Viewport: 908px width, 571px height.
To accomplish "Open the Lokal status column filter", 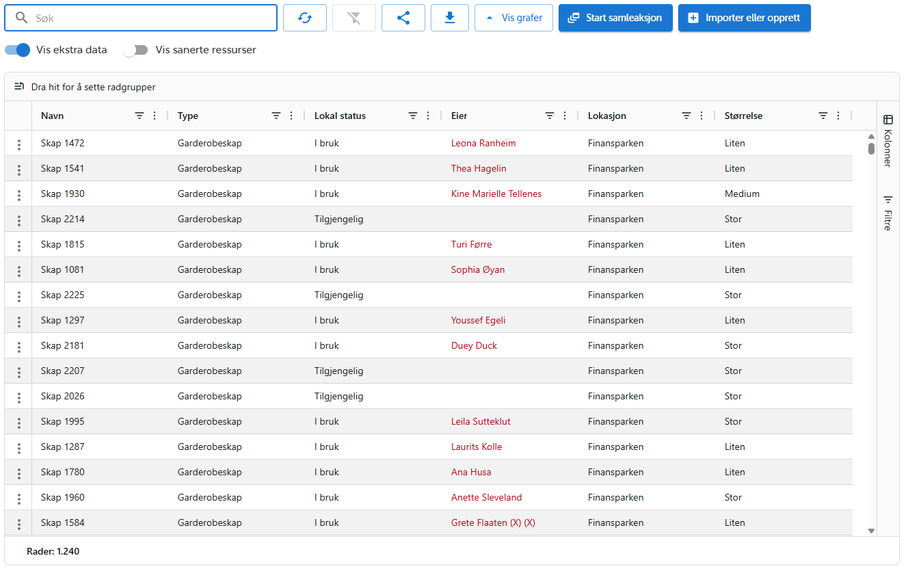I will tap(412, 116).
